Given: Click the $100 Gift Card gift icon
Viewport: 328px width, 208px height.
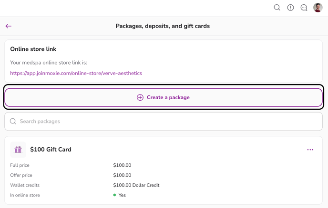Looking at the screenshot, I should click(x=18, y=150).
